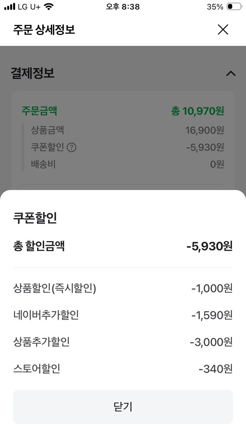Tap the battery icon in the status bar
This screenshot has height=437, width=246.
(234, 7)
